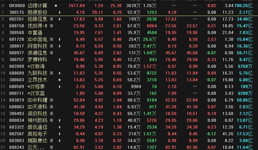Open the 中富通 stock entry
The width and height of the screenshot is (258, 150).
pyautogui.click(x=35, y=33)
